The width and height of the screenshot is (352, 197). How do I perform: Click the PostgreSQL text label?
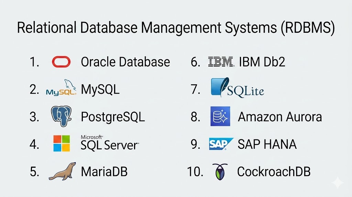click(113, 117)
